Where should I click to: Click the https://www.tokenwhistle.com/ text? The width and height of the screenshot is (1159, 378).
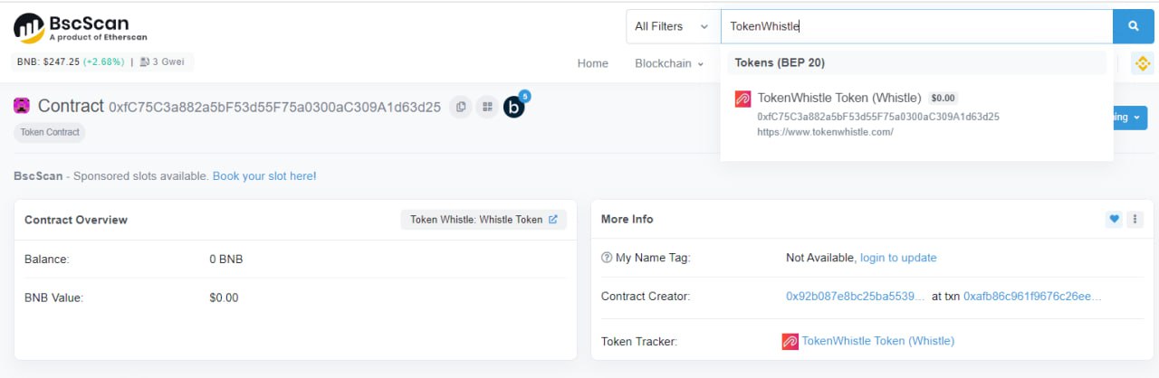click(x=825, y=132)
